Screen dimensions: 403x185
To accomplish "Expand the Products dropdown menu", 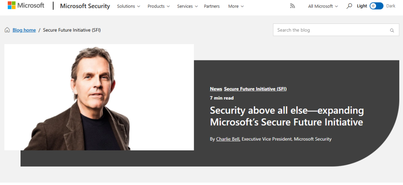I will click(x=159, y=6).
